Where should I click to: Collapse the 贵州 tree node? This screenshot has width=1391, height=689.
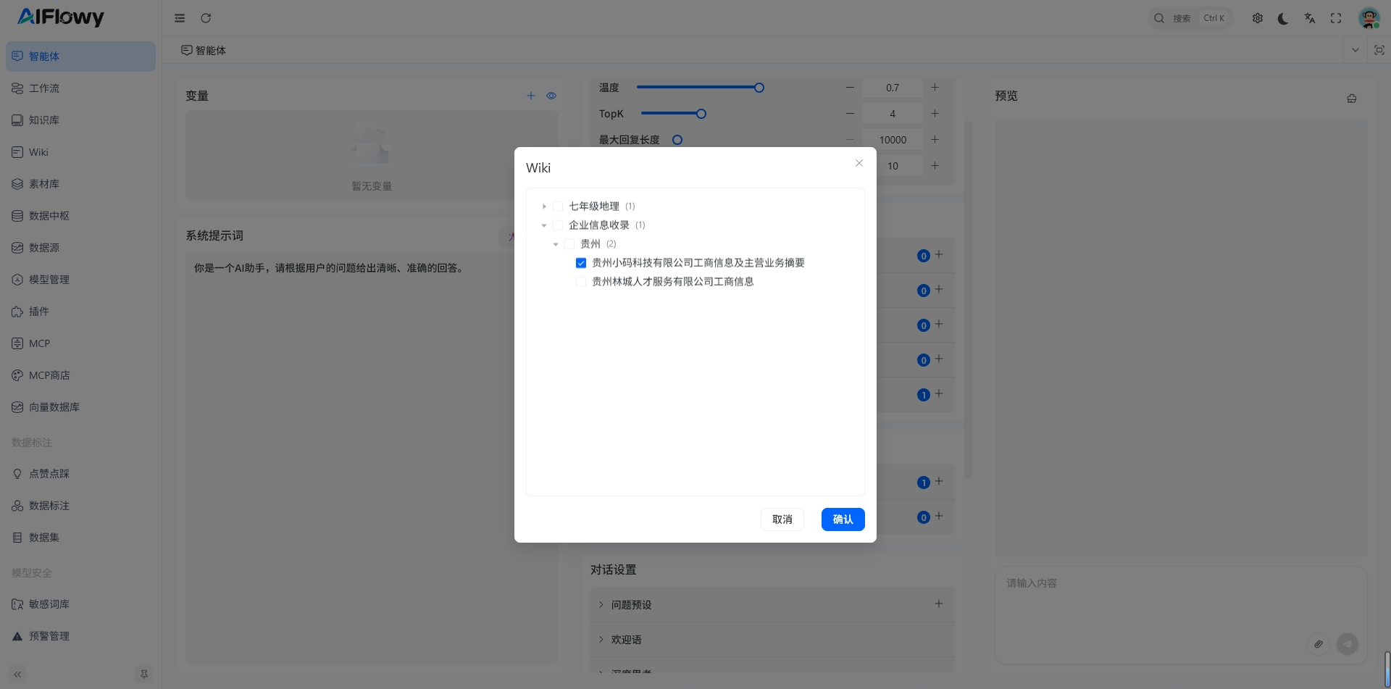coord(556,244)
